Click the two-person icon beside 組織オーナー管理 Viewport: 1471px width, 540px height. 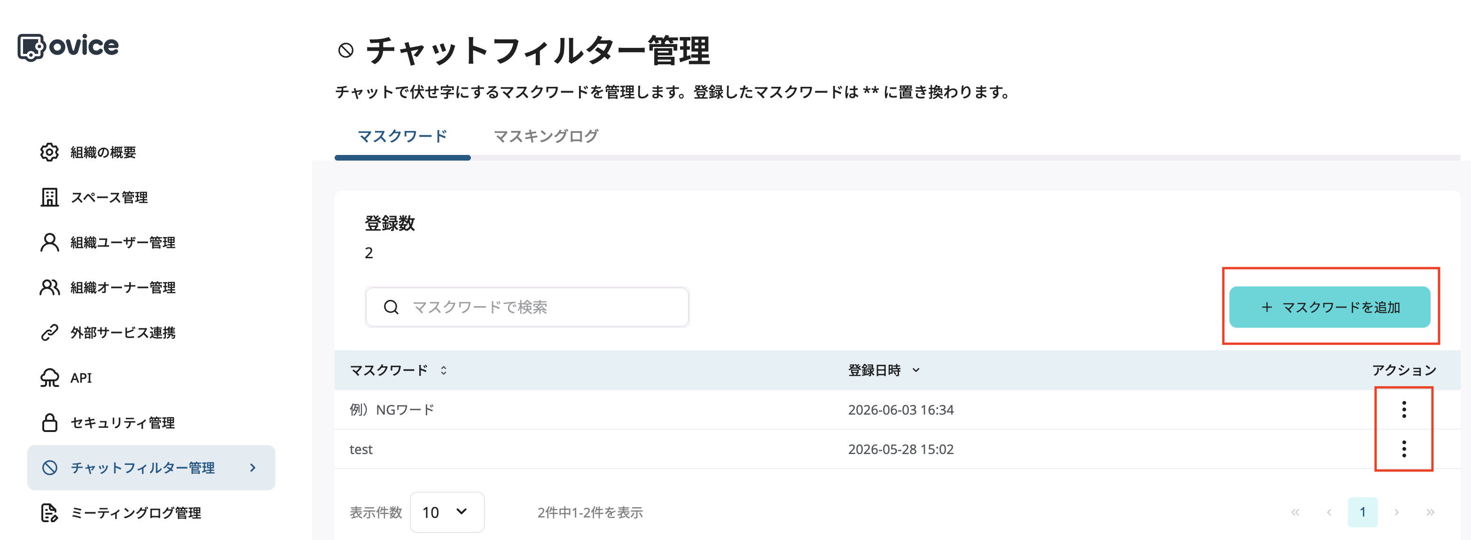tap(50, 287)
